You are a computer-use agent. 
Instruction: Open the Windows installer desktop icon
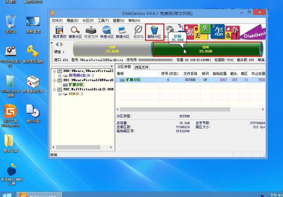pos(10,86)
